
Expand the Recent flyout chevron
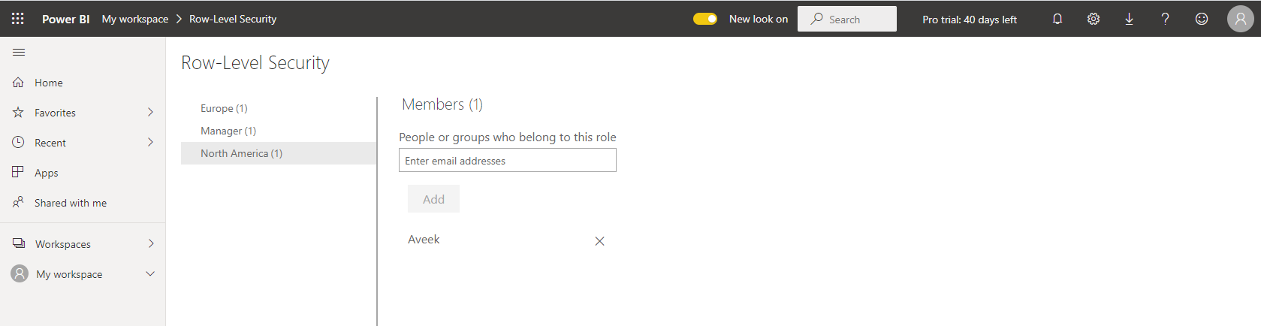click(x=150, y=143)
